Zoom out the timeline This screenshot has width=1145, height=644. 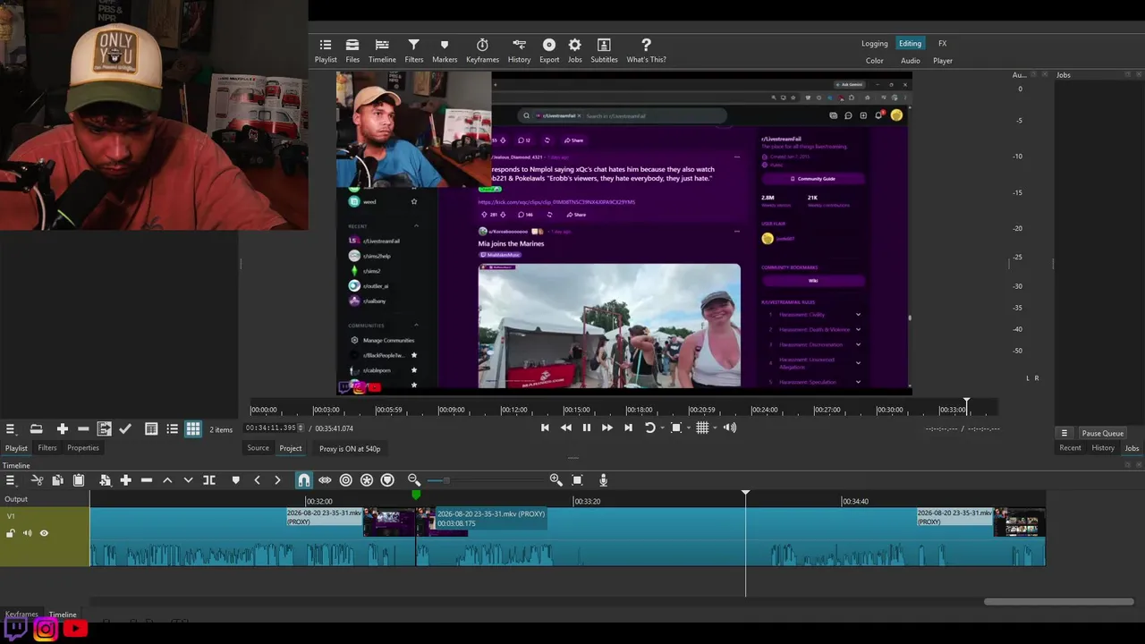(x=413, y=480)
